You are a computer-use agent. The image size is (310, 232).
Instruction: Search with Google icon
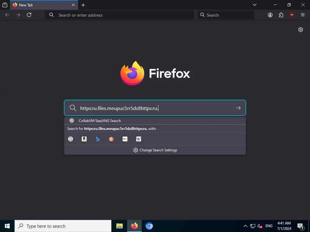(70, 139)
